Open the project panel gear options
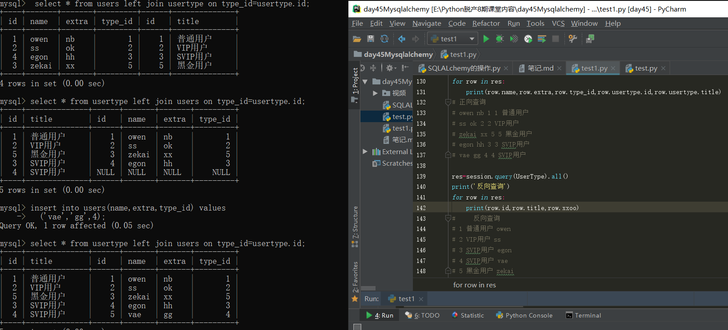The width and height of the screenshot is (728, 330). tap(390, 68)
